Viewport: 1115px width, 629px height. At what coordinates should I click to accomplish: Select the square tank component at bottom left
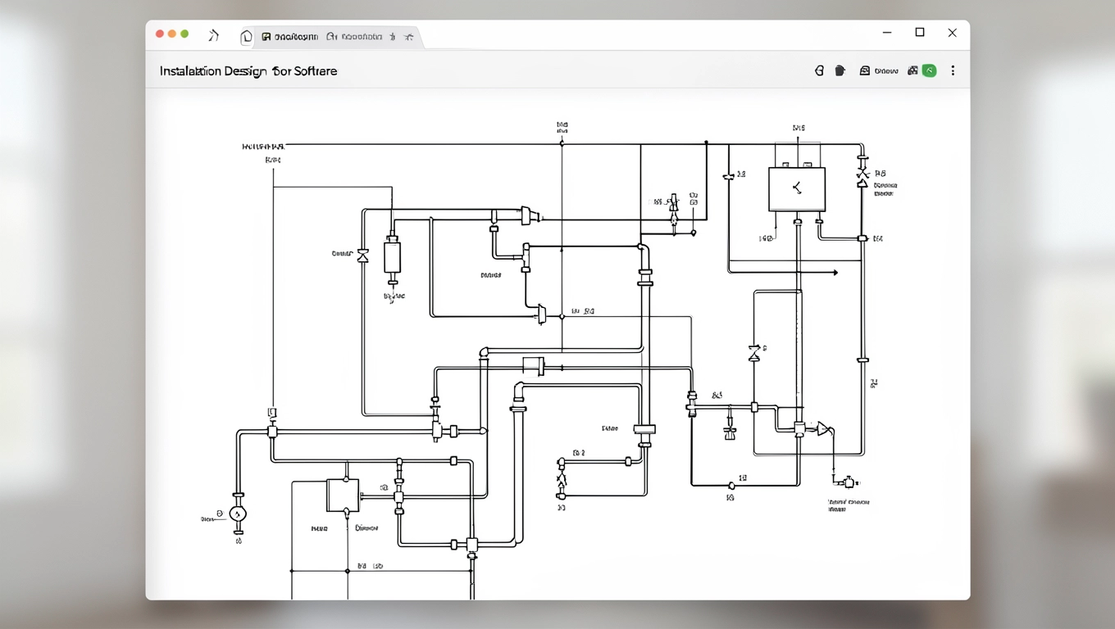(343, 496)
